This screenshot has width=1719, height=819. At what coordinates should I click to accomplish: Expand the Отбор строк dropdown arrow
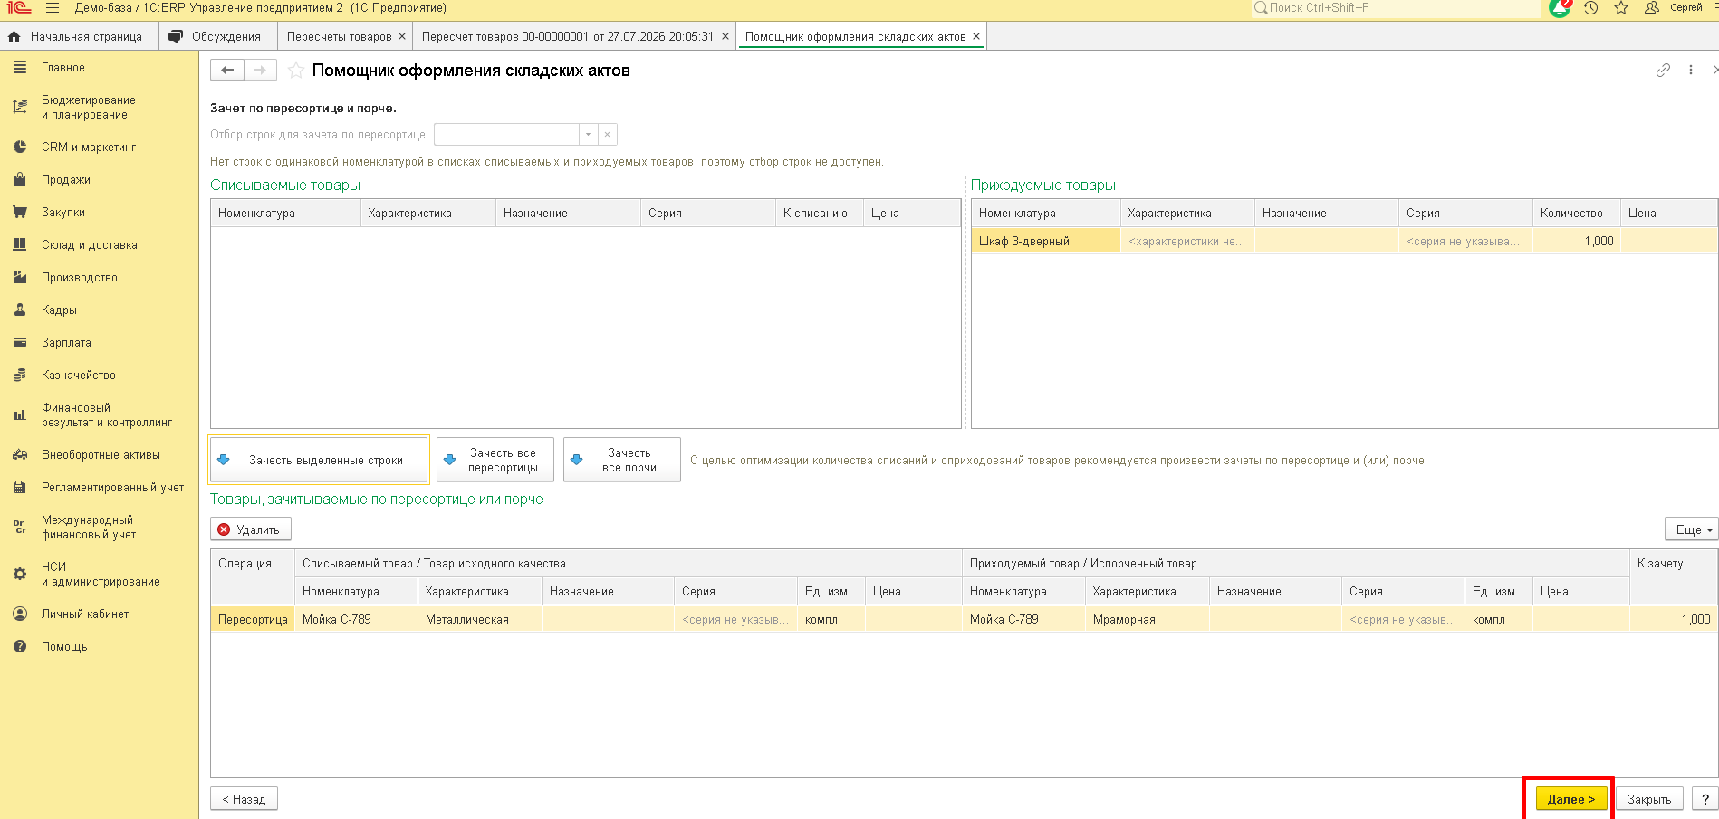[x=588, y=135]
